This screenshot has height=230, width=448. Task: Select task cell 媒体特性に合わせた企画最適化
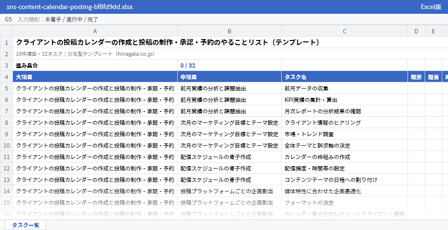[x=345, y=191]
